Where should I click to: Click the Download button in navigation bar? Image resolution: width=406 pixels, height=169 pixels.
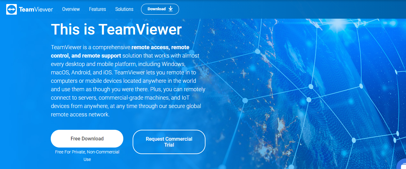pos(160,9)
